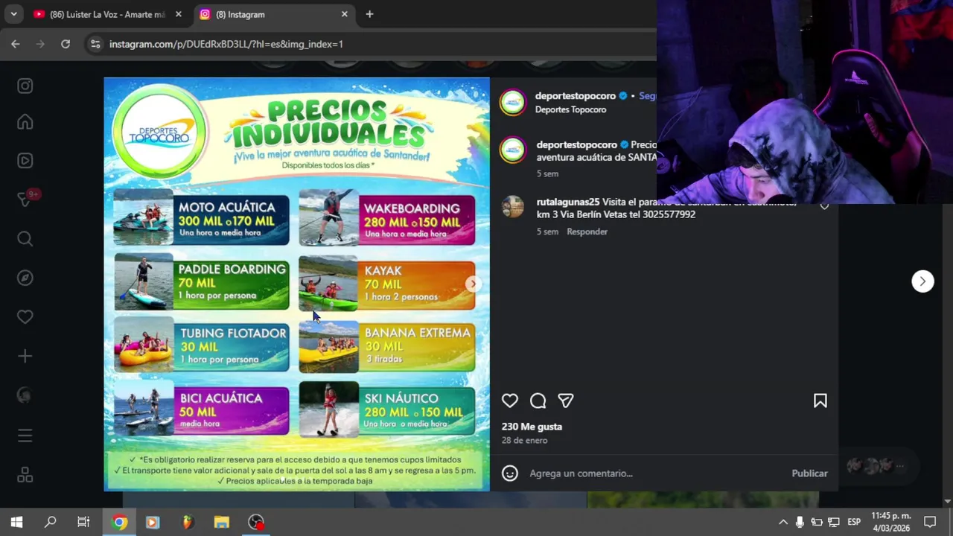Image resolution: width=953 pixels, height=536 pixels.
Task: Open deportestopocoro header username
Action: (576, 96)
